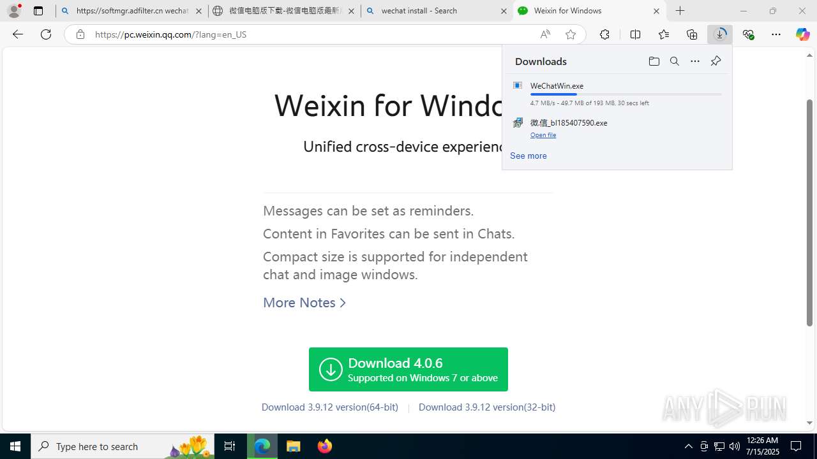Launch Firefox from taskbar
Screen dimensions: 817x459
[325, 446]
